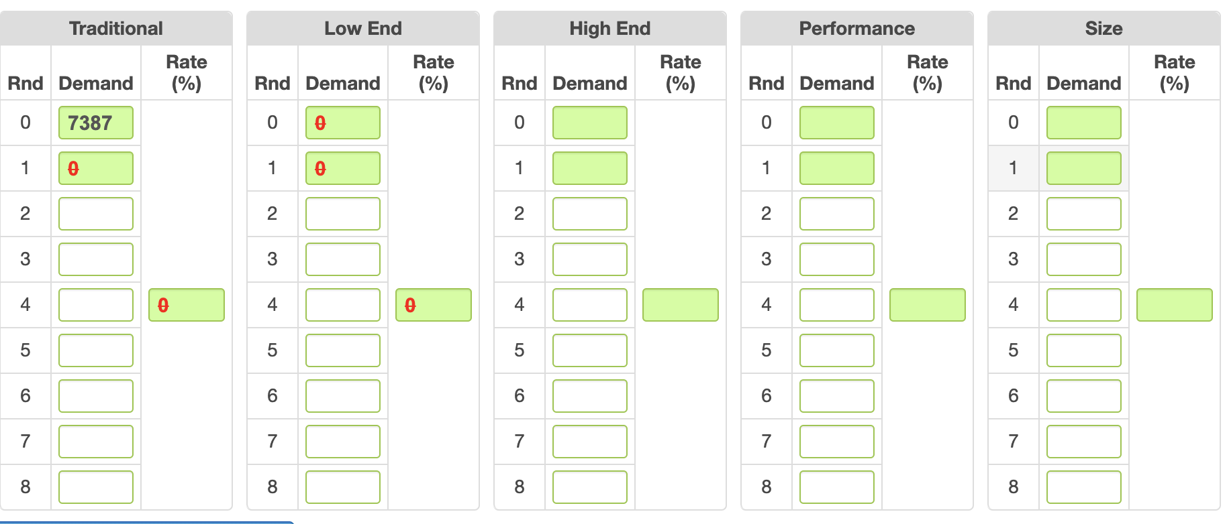
Task: Select the Low End Round 5 demand field
Action: click(x=343, y=350)
